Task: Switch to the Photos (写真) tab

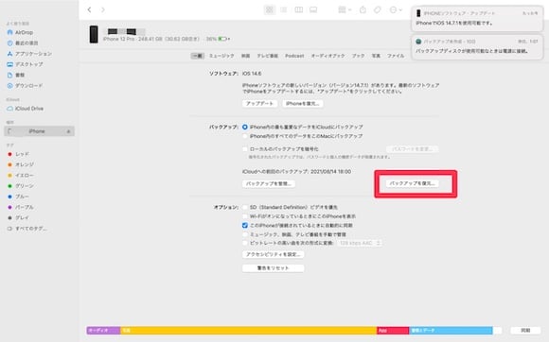Action: coord(376,56)
